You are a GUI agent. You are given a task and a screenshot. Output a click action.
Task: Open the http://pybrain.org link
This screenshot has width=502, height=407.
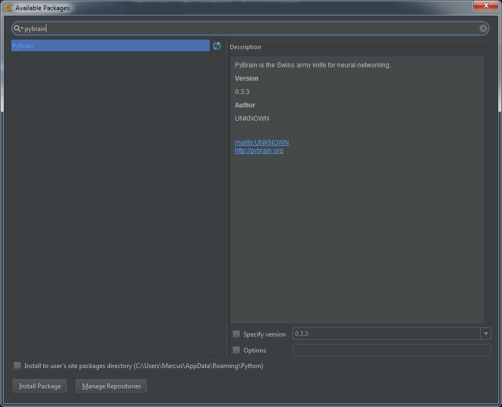pyautogui.click(x=259, y=151)
